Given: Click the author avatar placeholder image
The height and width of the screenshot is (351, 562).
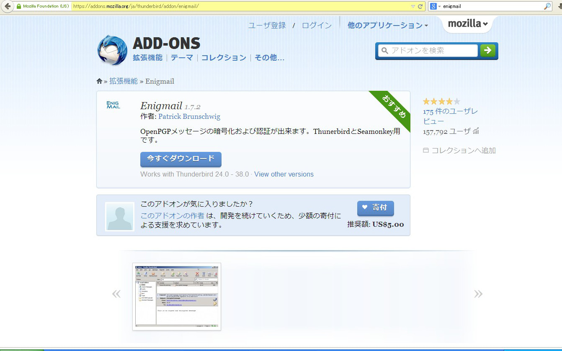Looking at the screenshot, I should coord(120,217).
